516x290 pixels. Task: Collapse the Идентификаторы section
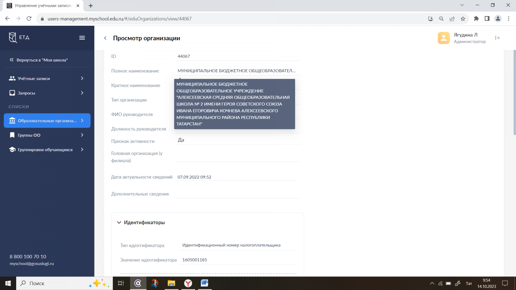119,223
